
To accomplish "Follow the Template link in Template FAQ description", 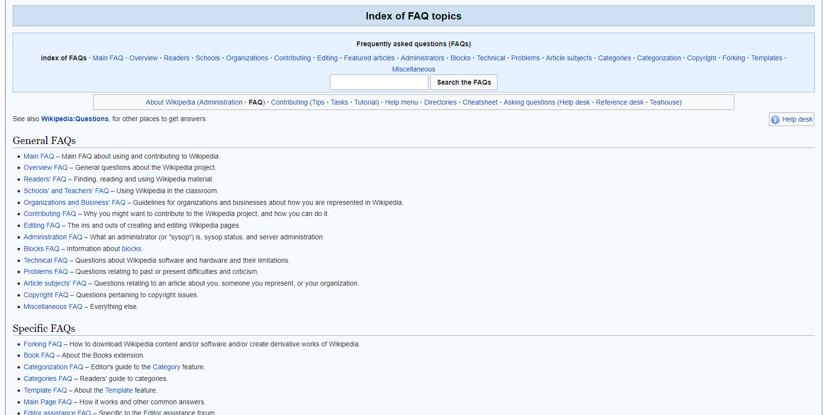I will pyautogui.click(x=119, y=390).
